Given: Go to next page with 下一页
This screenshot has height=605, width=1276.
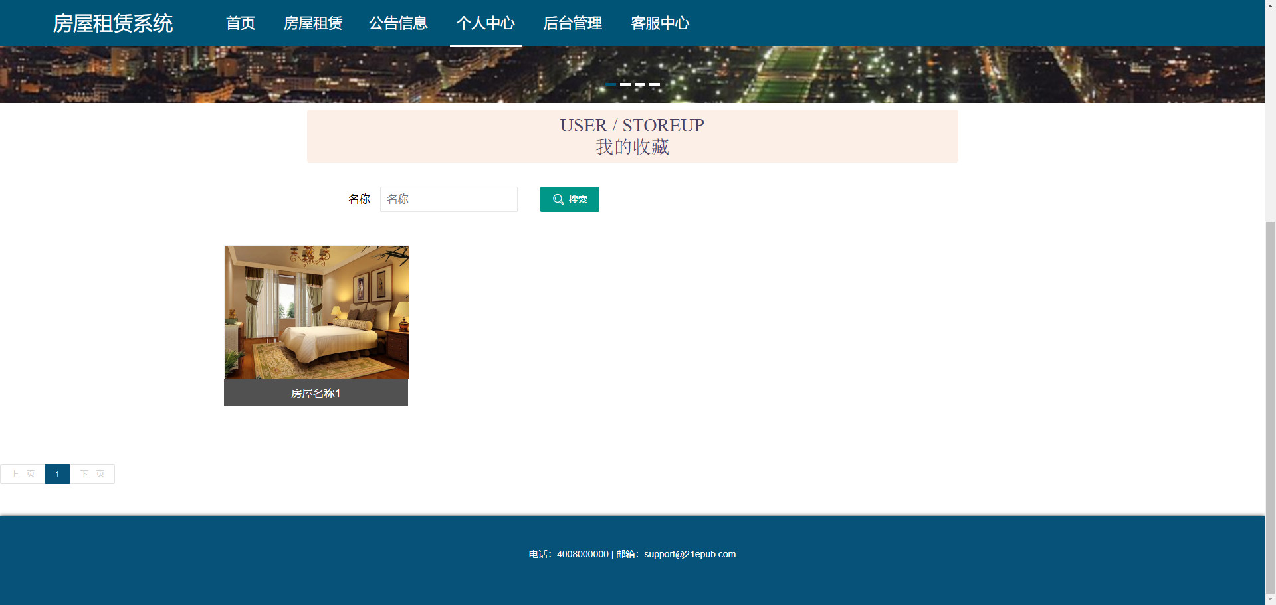Looking at the screenshot, I should [92, 474].
